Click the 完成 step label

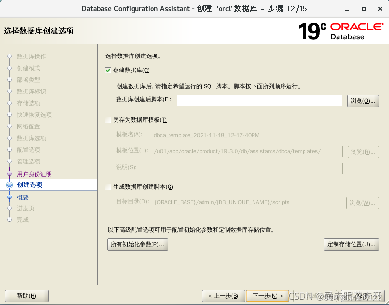[22, 220]
